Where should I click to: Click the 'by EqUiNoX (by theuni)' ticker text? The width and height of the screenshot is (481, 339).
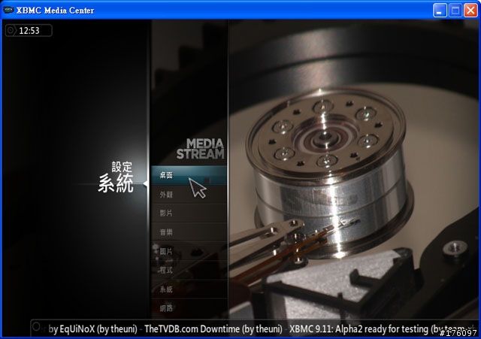pos(92,329)
